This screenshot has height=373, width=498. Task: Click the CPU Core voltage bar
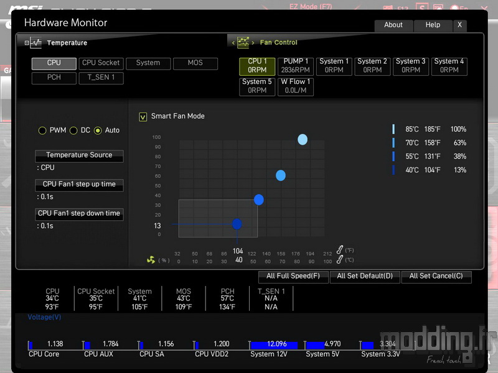tap(31, 345)
